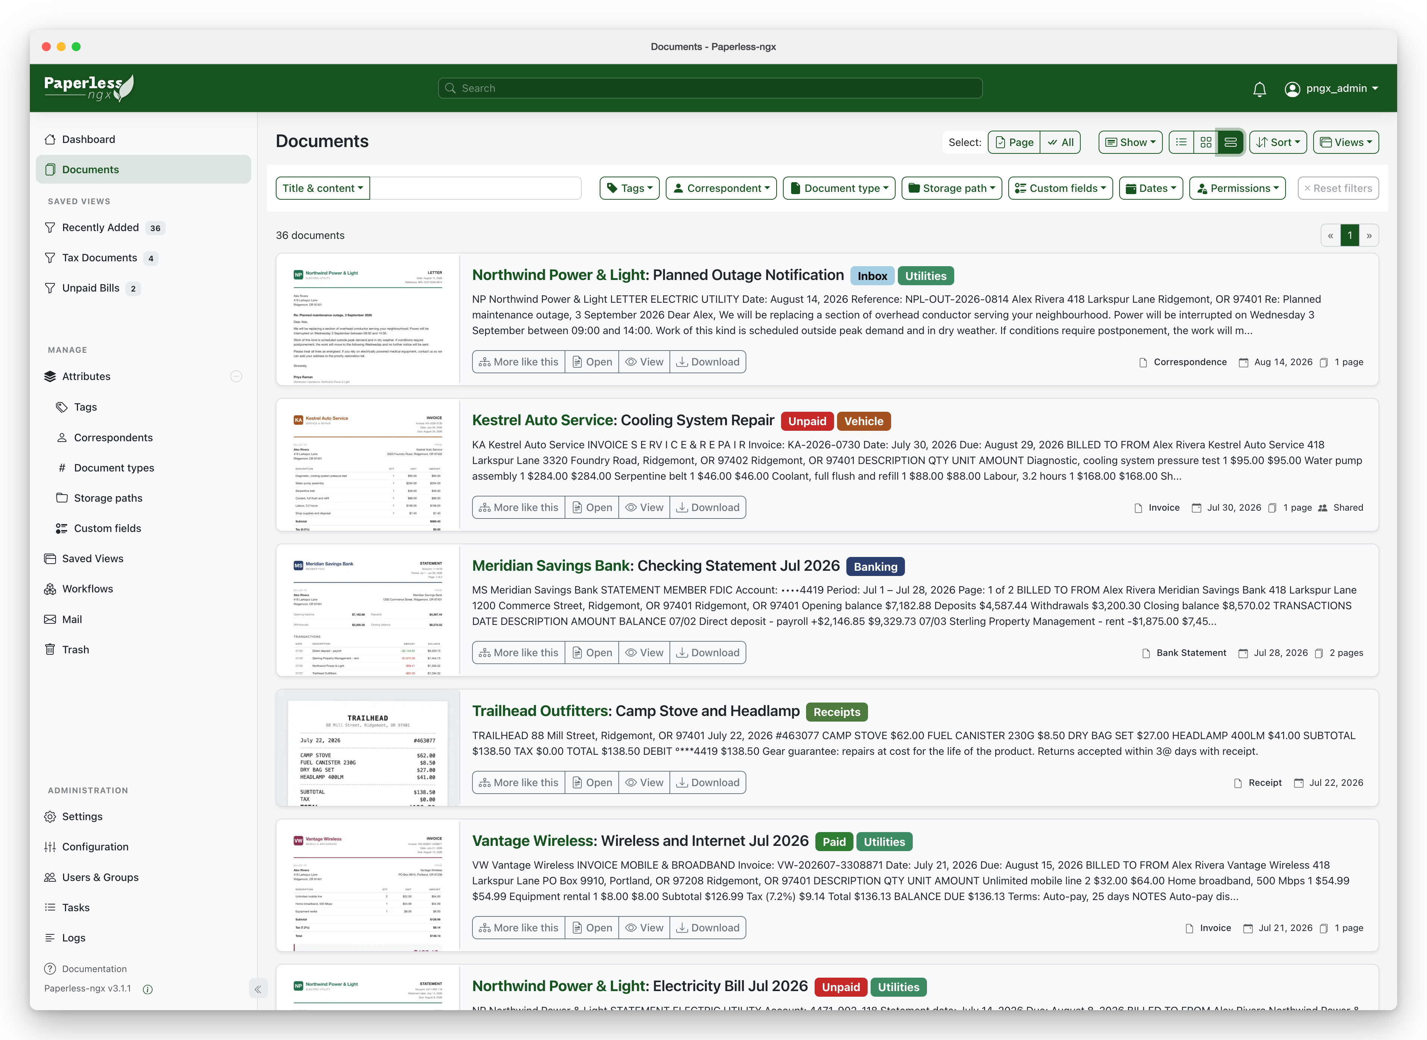Open the Planned Outage Notification document thumbnail
1427x1040 pixels.
pos(368,320)
